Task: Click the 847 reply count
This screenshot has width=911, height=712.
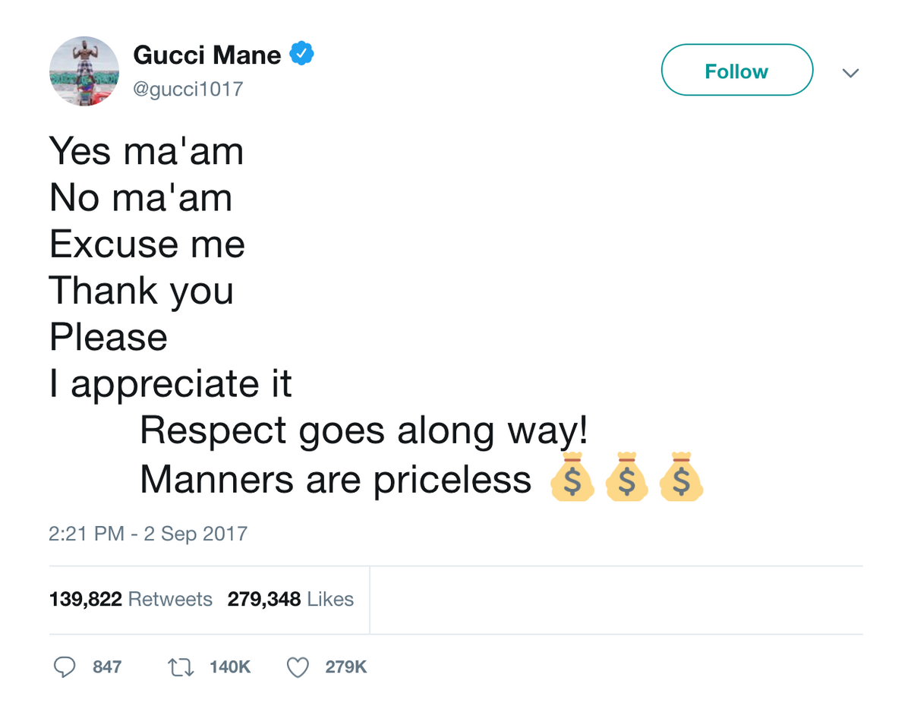Action: click(107, 667)
